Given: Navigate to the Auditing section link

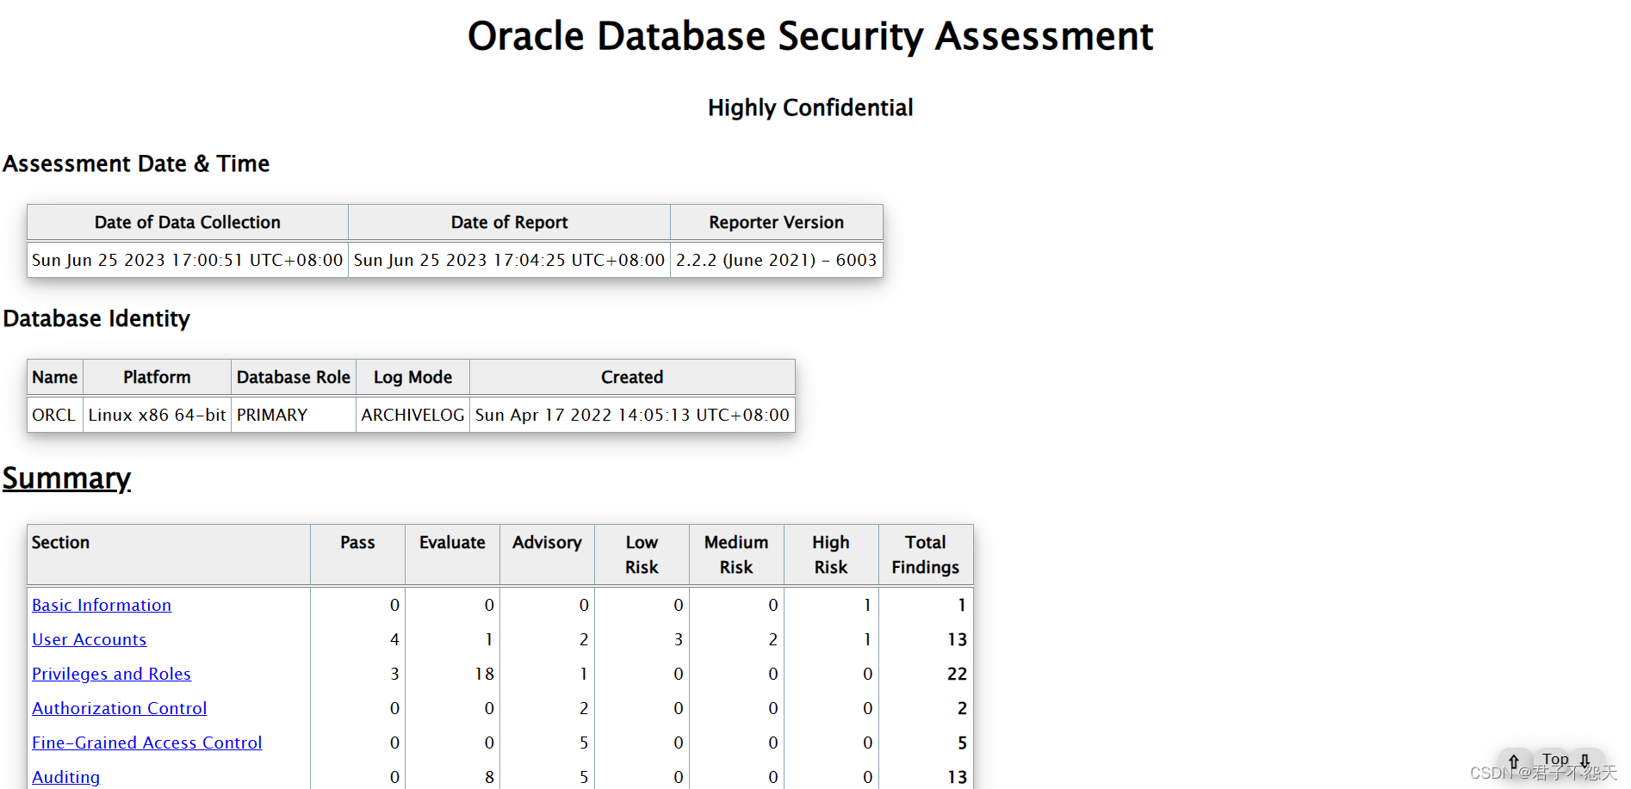Looking at the screenshot, I should [x=66, y=777].
